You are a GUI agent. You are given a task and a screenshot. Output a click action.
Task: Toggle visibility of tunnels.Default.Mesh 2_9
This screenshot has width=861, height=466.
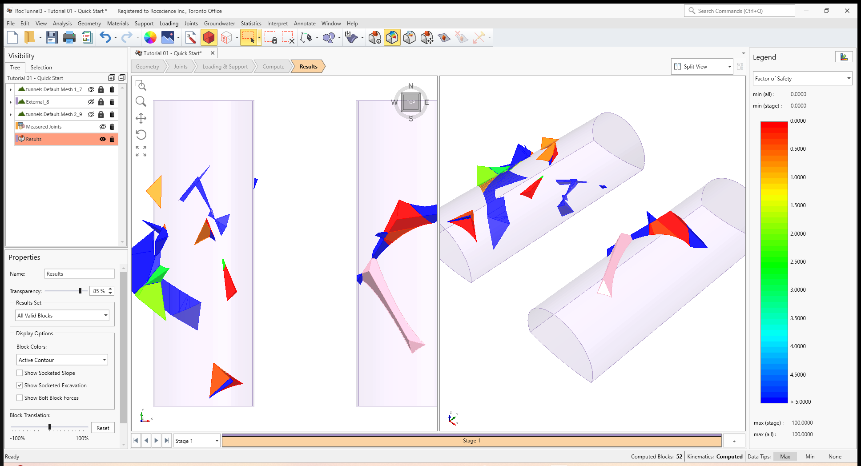(91, 114)
